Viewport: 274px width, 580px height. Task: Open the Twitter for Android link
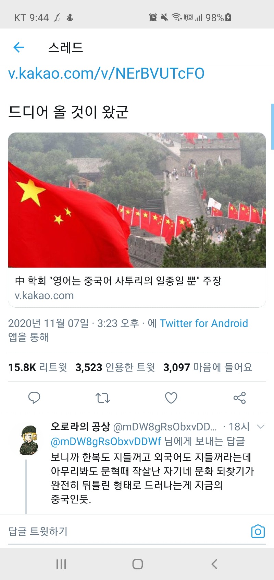tap(204, 323)
